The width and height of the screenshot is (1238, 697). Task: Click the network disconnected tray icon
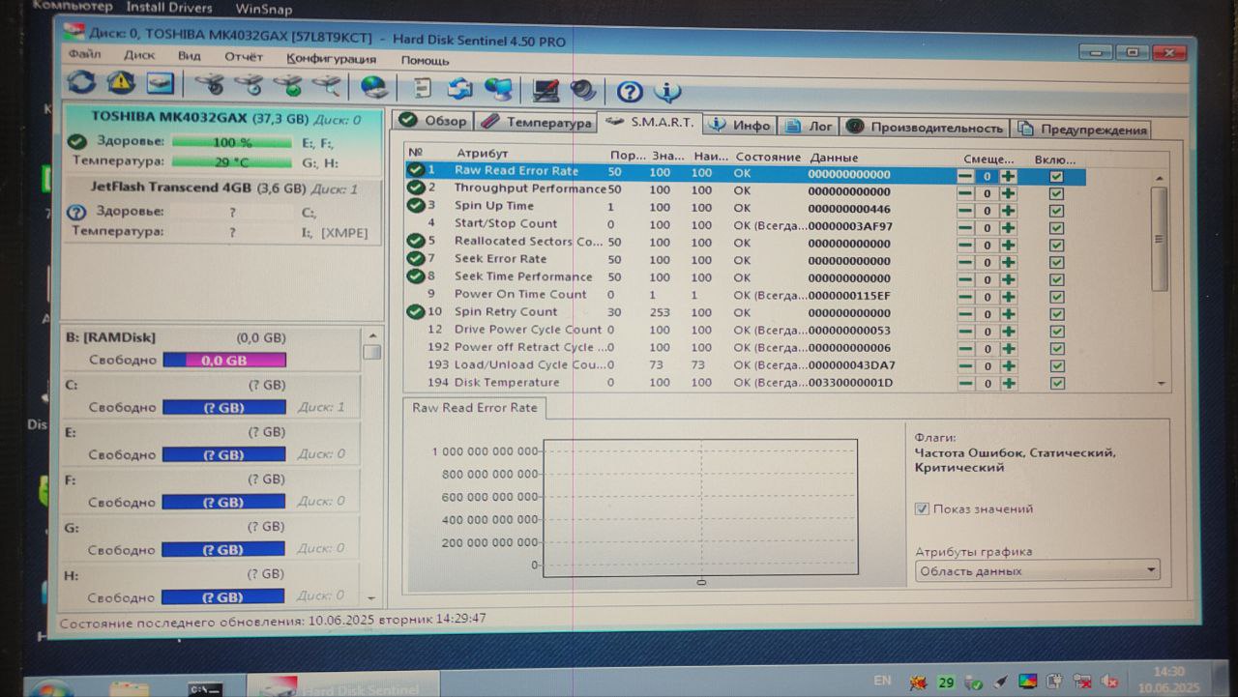point(1082,682)
